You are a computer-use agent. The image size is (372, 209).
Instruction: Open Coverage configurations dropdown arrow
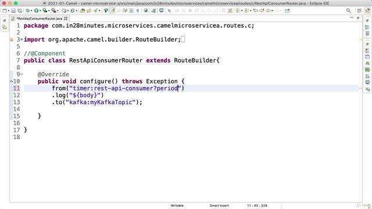click(48, 10)
